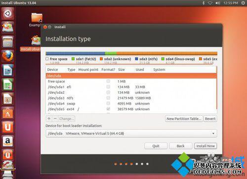Toggle format checkbox for free space row
Screen dimensions: 247x179
pos(108,81)
